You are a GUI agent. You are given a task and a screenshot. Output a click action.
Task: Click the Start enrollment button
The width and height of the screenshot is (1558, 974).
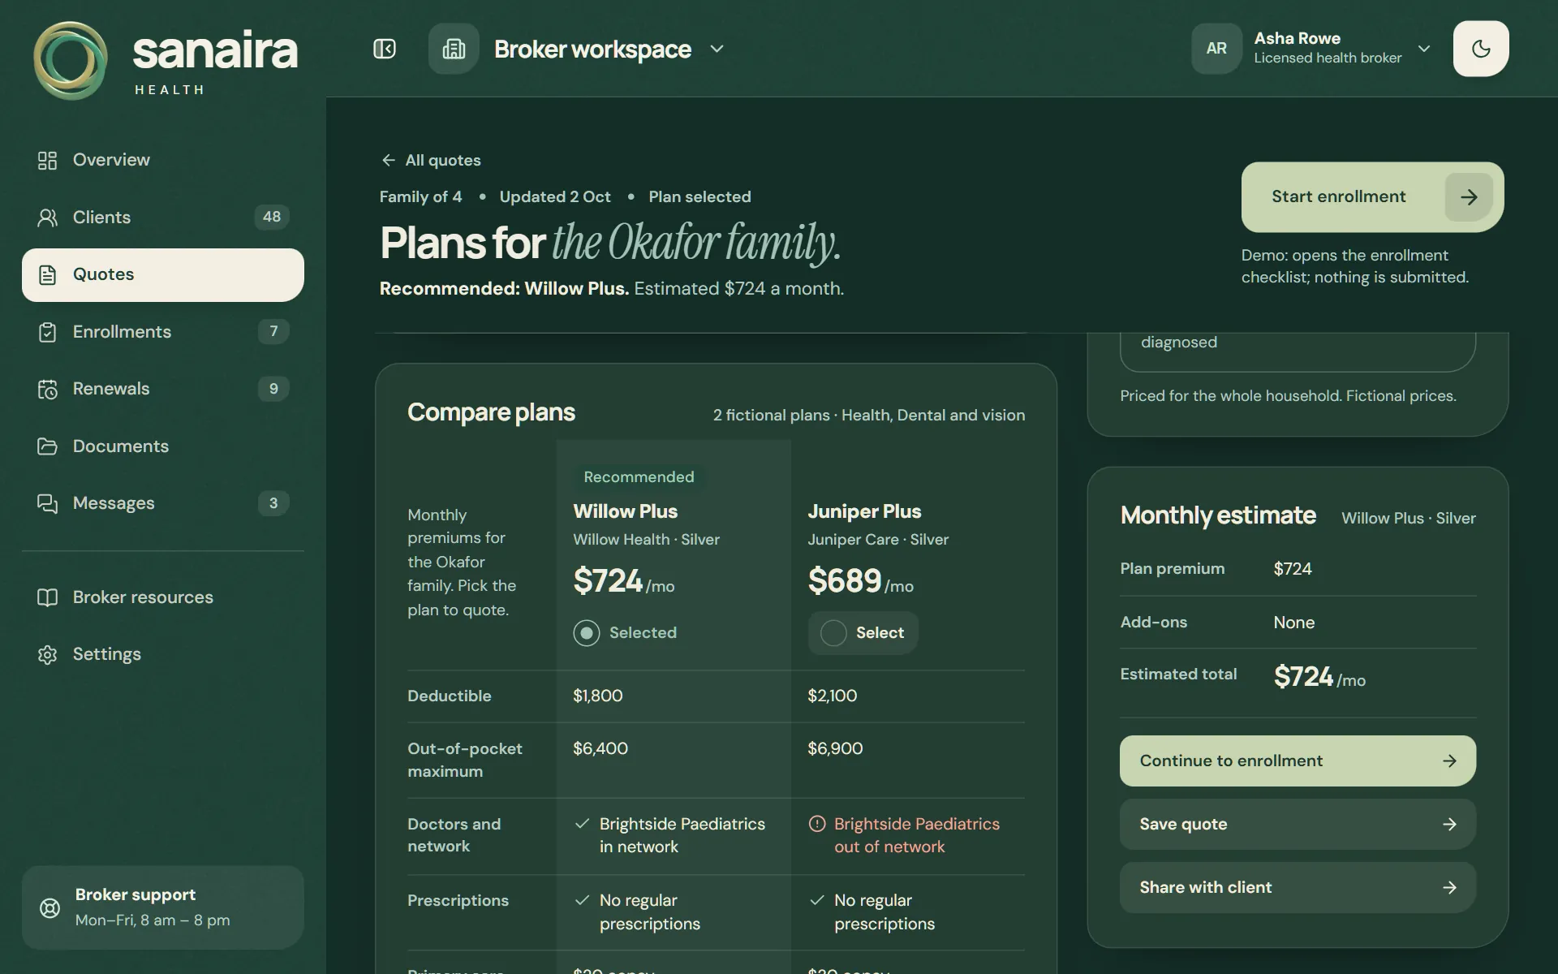(1373, 197)
